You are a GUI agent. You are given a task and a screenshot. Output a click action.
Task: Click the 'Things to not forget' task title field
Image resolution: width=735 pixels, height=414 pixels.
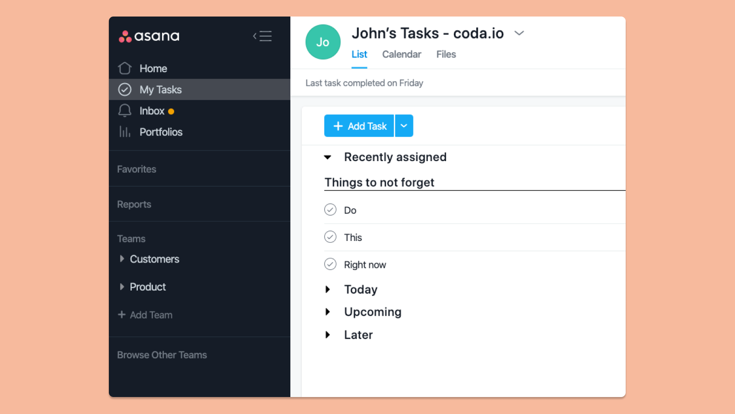(379, 182)
